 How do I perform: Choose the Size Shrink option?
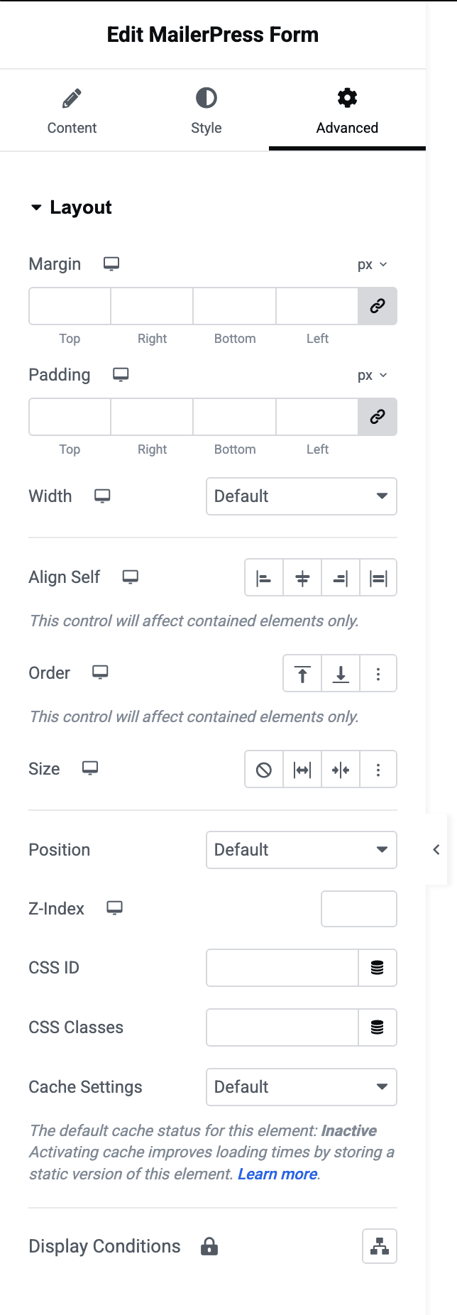point(340,769)
